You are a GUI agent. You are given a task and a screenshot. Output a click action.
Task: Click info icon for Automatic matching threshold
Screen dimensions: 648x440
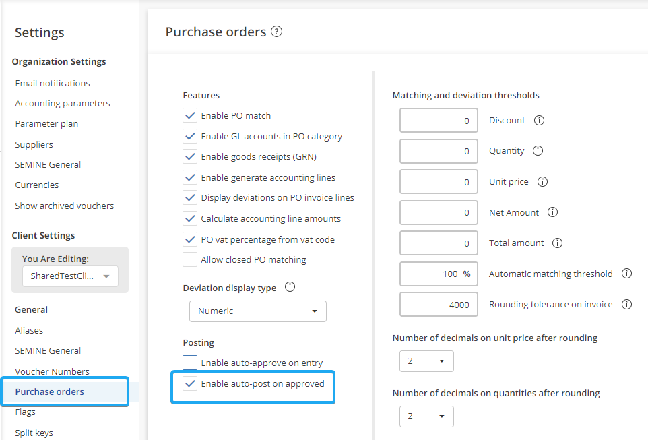pyautogui.click(x=626, y=274)
